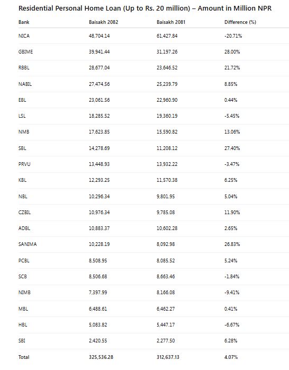Select the Baisakh 2082 column header
The height and width of the screenshot is (370, 289).
coord(103,22)
